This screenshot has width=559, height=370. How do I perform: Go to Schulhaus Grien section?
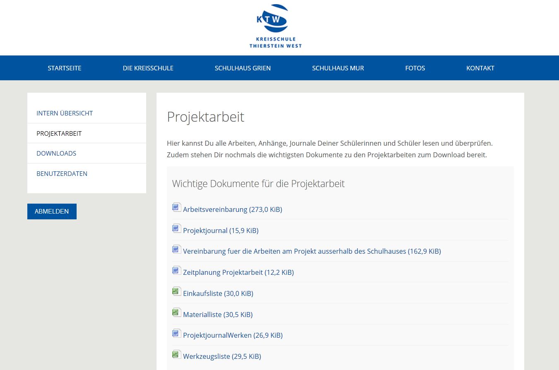243,68
